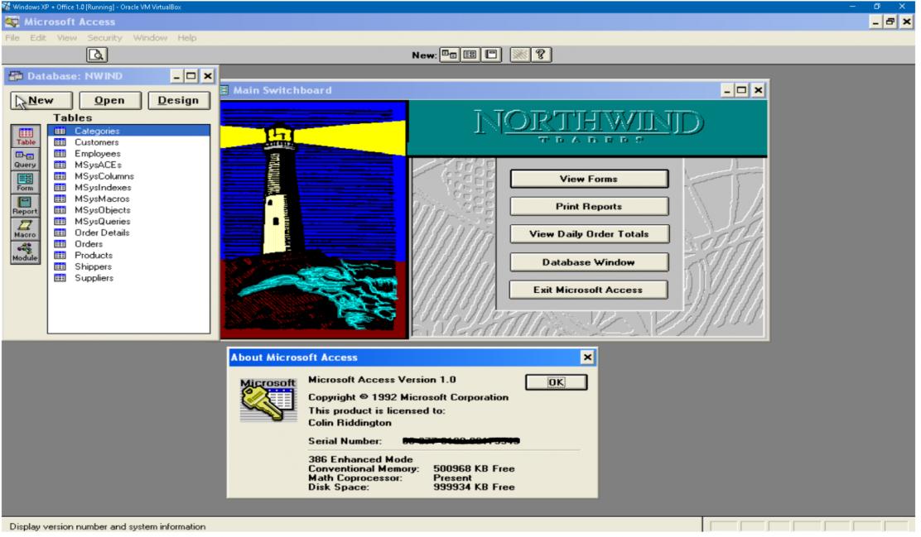The width and height of the screenshot is (921, 537).
Task: Click the Database NWIND window title icon
Action: pos(16,76)
